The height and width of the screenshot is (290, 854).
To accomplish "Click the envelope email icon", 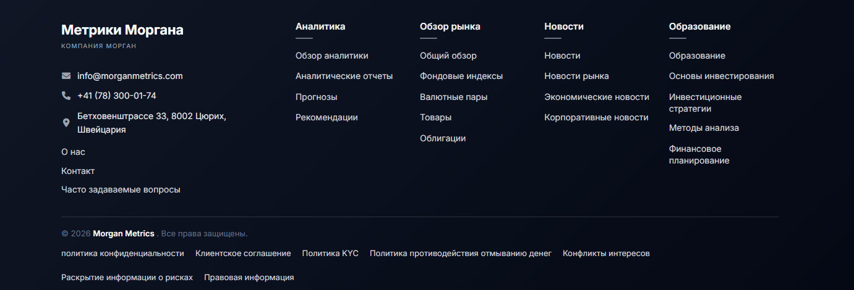I will (66, 76).
